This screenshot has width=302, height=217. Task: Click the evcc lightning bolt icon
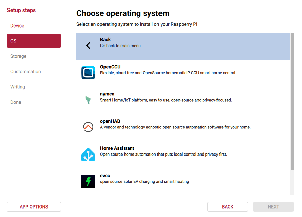click(x=88, y=181)
